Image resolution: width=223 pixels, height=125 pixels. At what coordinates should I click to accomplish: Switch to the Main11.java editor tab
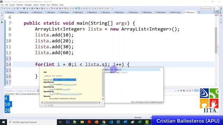175,12
